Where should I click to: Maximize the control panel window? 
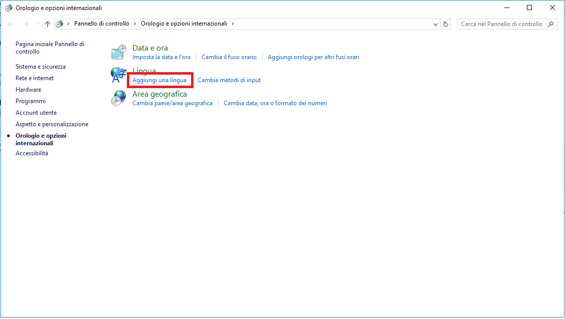point(529,8)
